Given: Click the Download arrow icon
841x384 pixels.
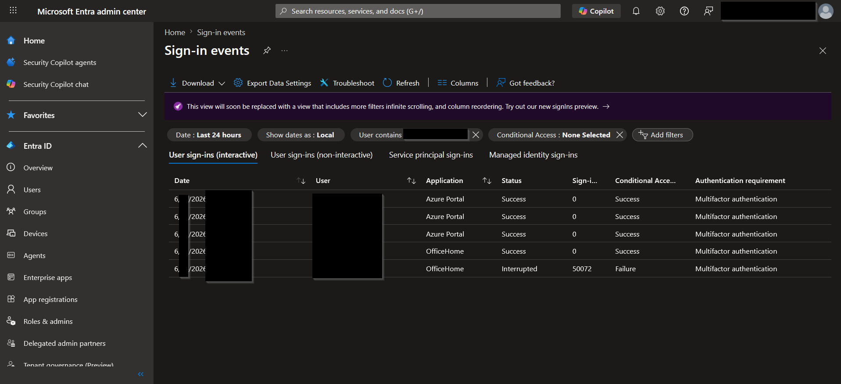Looking at the screenshot, I should click(173, 83).
